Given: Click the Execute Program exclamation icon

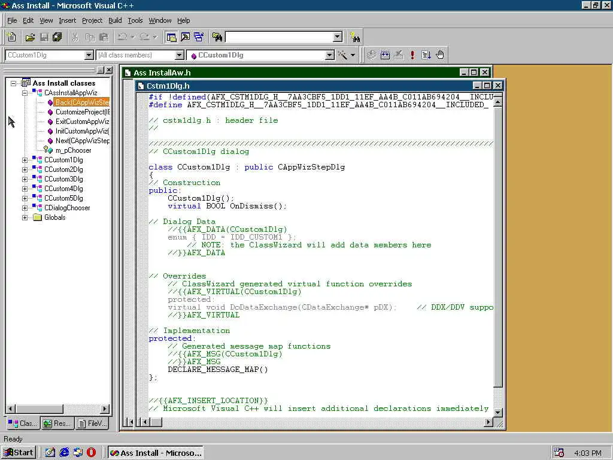Looking at the screenshot, I should point(412,55).
